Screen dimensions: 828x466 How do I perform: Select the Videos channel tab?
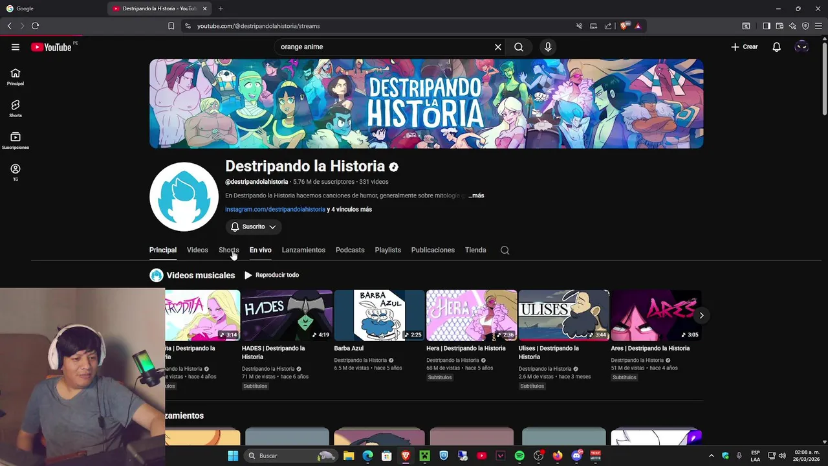click(197, 250)
